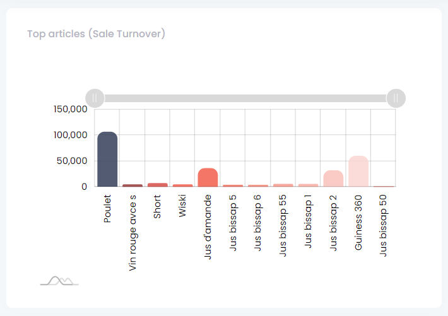This screenshot has width=448, height=316.
Task: Click the chart type icon below the graph
Action: (59, 281)
